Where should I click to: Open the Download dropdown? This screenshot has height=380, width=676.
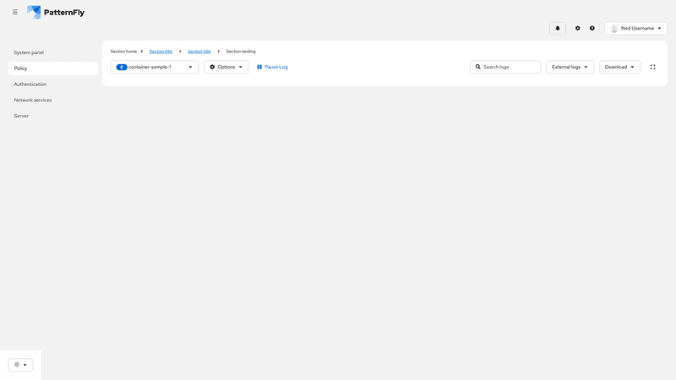[x=619, y=67]
